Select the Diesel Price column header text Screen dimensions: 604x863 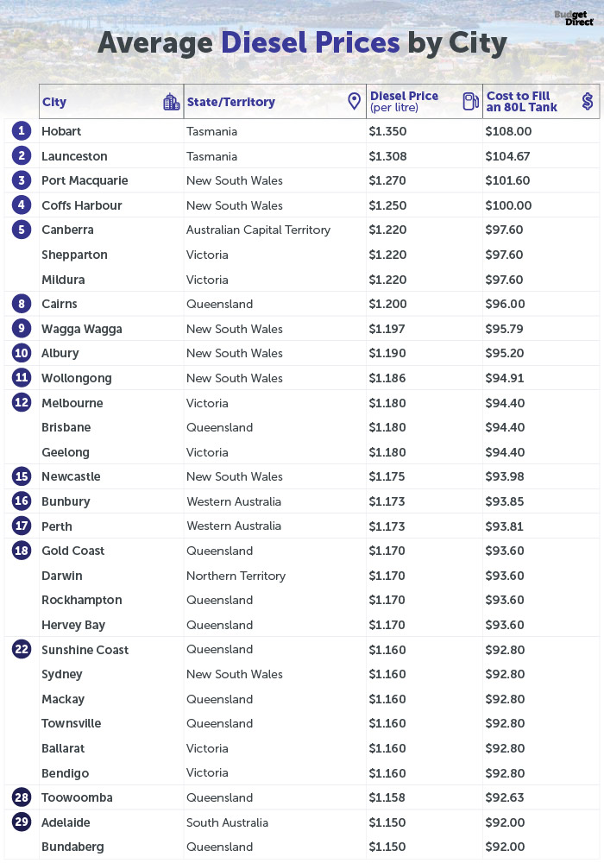pyautogui.click(x=405, y=101)
